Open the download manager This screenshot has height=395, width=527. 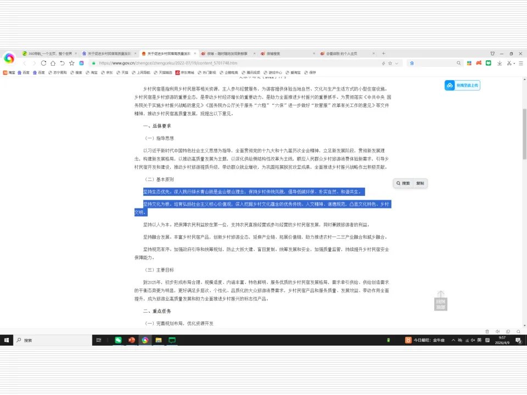(x=500, y=63)
